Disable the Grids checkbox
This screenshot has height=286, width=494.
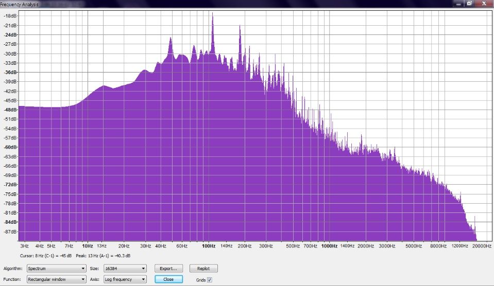pos(209,280)
